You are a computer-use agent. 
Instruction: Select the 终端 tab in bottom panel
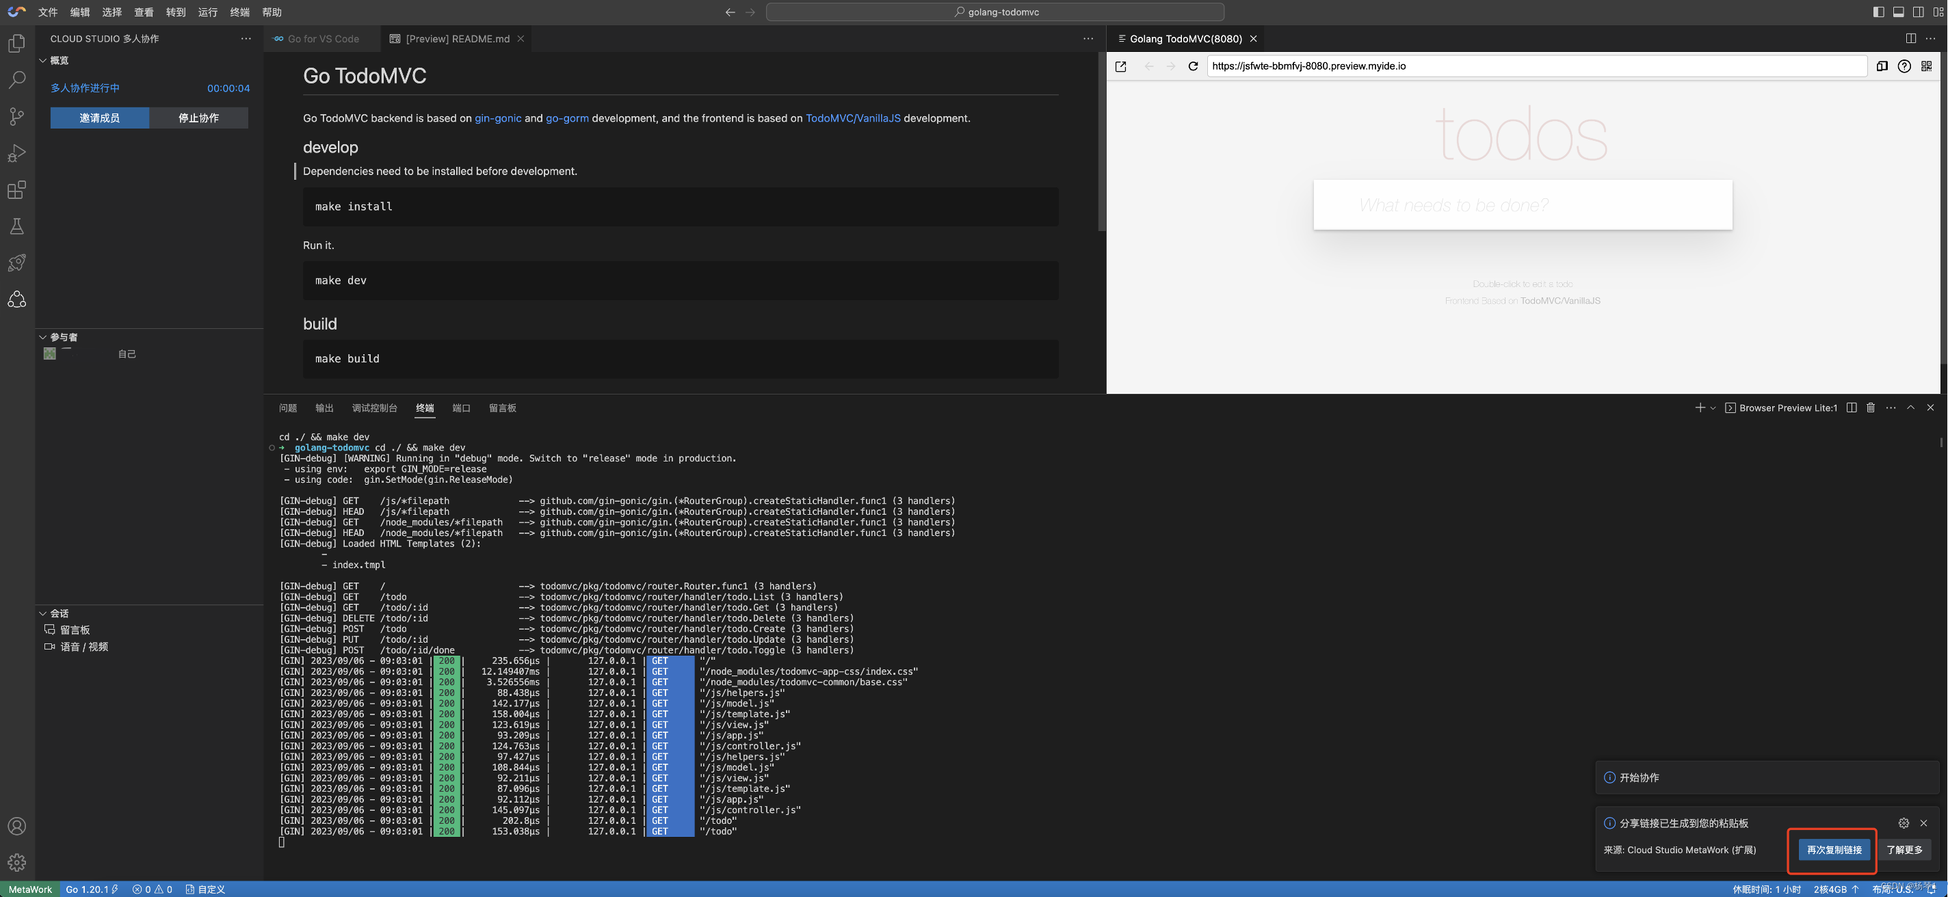click(423, 407)
